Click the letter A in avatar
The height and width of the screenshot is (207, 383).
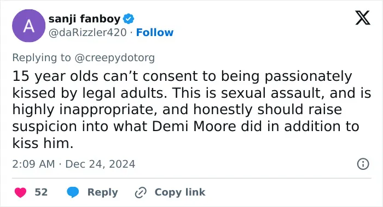click(28, 26)
